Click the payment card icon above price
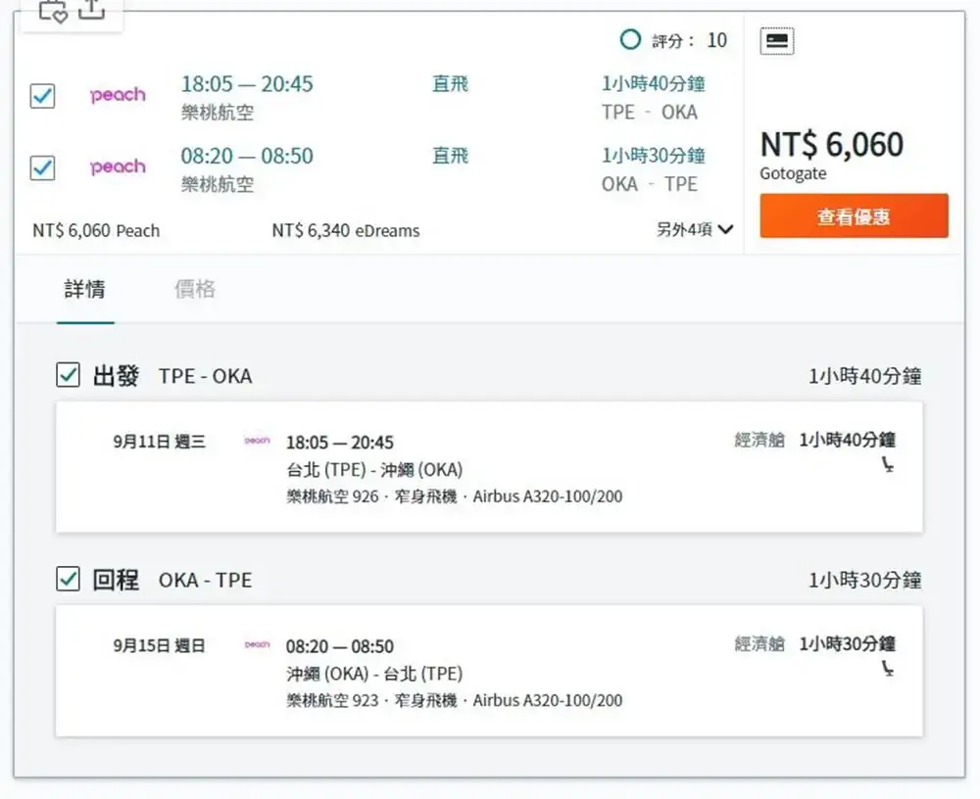The height and width of the screenshot is (799, 980). (777, 41)
